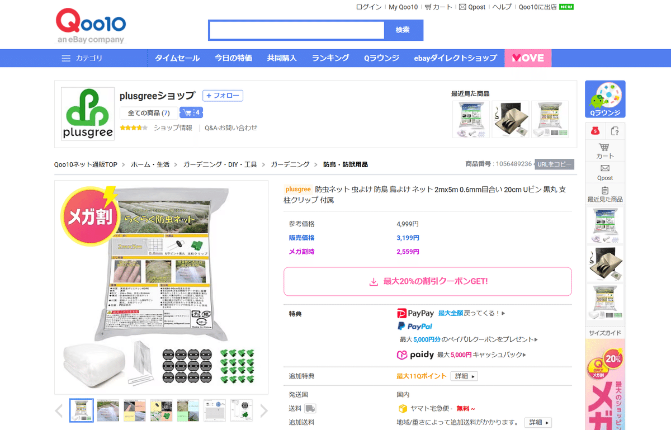671x430 pixels.
Task: Click the ヤマト宅急便 package icon
Action: (403, 409)
